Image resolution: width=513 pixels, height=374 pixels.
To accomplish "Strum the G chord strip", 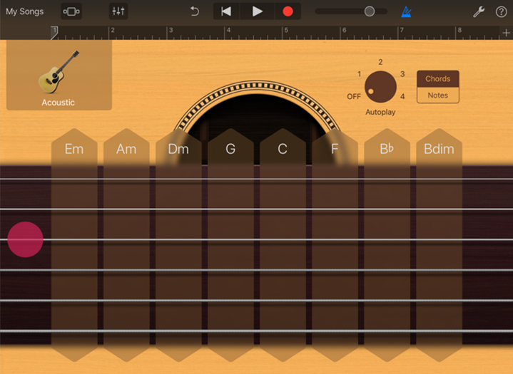I will pyautogui.click(x=230, y=245).
